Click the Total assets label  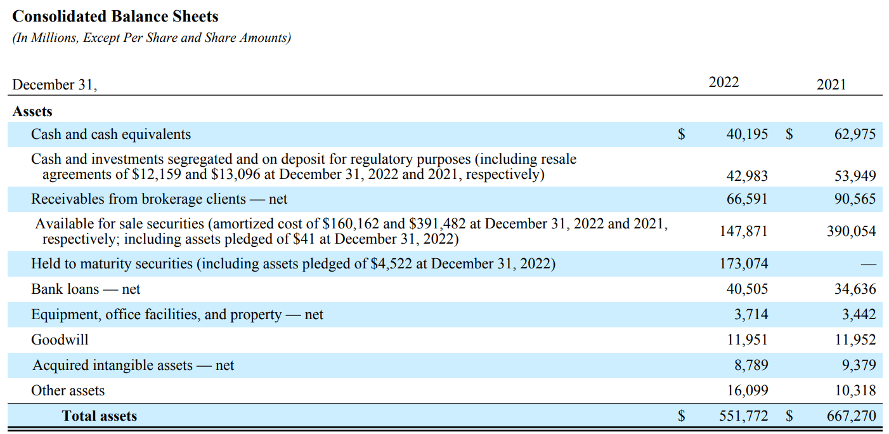click(x=99, y=416)
